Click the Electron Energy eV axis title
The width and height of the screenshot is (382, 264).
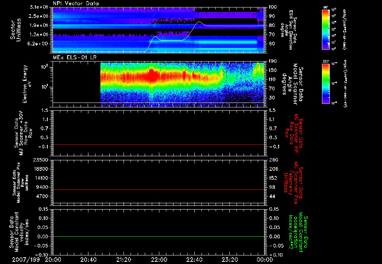click(28, 84)
